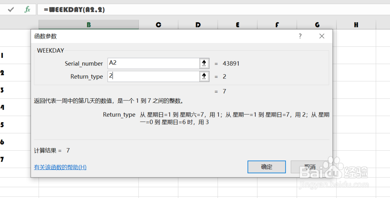Select column E header
This screenshot has width=390, height=198.
pos(238,25)
